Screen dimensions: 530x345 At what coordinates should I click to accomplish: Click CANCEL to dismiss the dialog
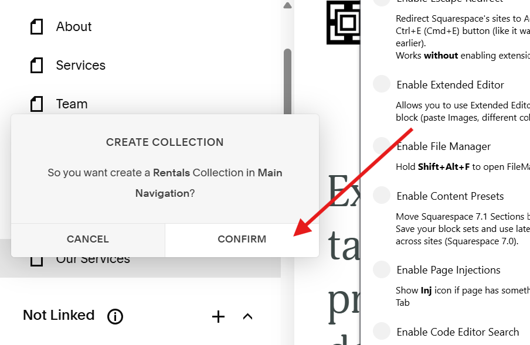(x=87, y=239)
